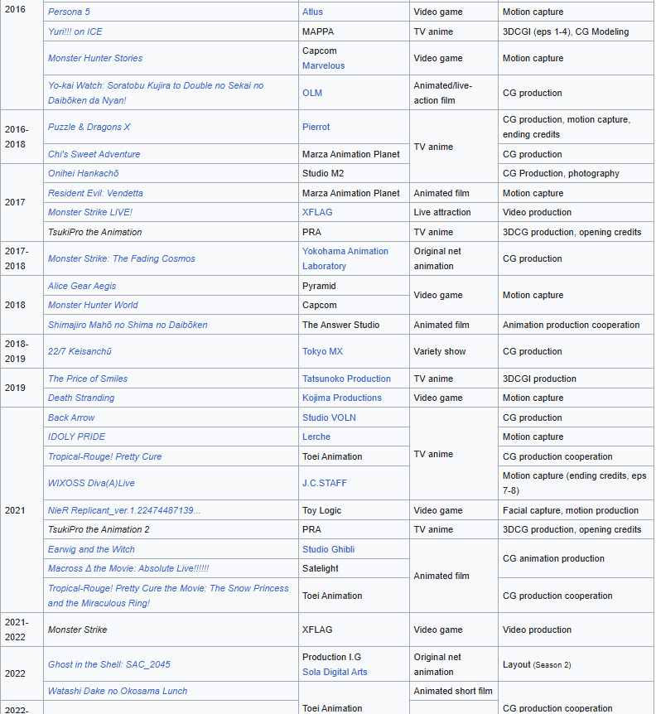Select the 'Monster Strike' 2021-2022 title cell

coord(171,630)
